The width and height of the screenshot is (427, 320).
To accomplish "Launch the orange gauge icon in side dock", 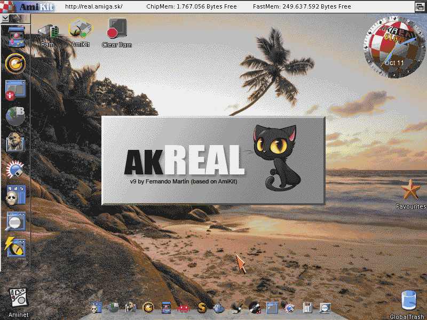I will click(15, 63).
